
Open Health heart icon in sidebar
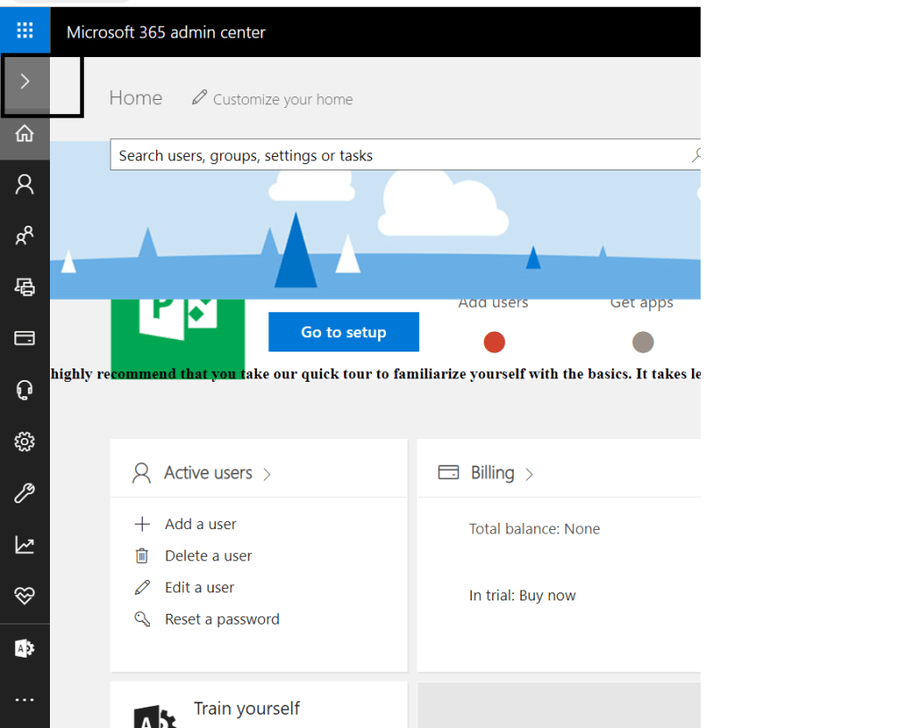click(x=25, y=596)
